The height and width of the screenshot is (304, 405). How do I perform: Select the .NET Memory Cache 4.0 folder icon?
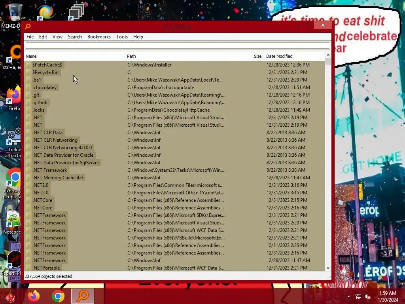28,178
